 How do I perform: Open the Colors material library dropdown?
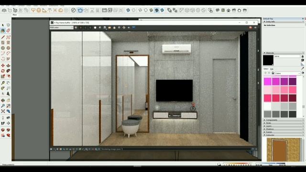pyautogui.click(x=288, y=73)
